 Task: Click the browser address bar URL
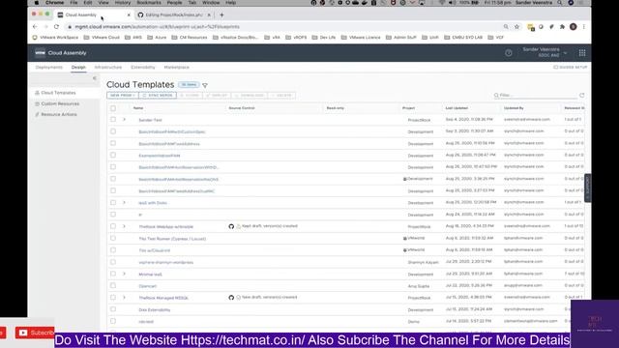coord(157,27)
